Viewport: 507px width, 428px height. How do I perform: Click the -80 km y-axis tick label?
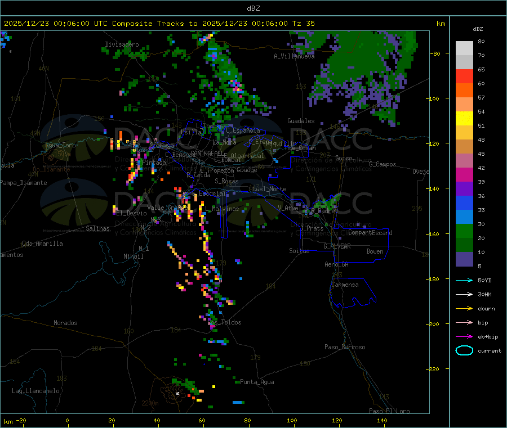[435, 53]
